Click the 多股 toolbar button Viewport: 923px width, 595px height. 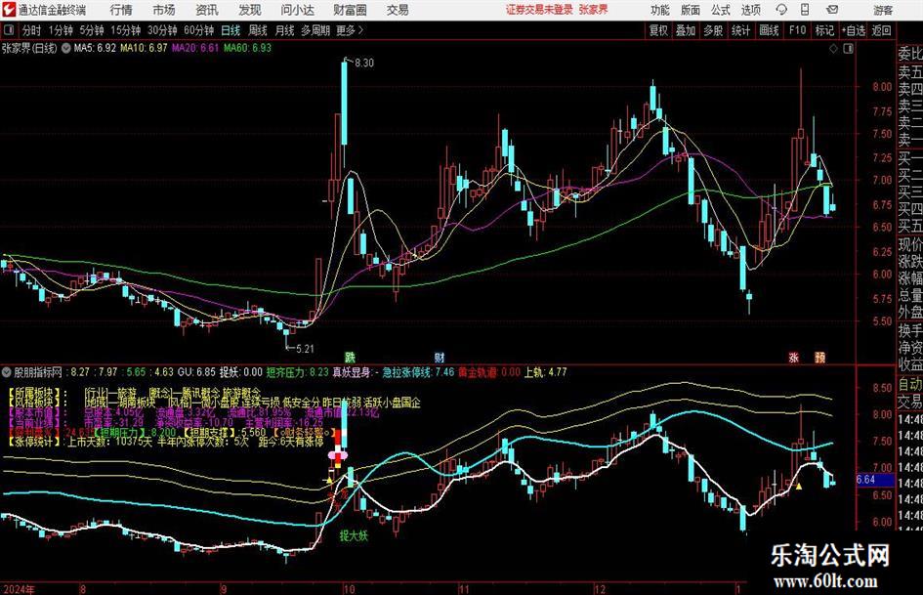coord(713,30)
